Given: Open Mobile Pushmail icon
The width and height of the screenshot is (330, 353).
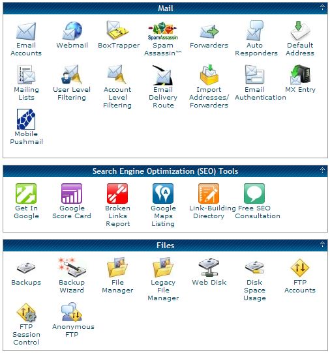Looking at the screenshot, I should click(x=26, y=119).
